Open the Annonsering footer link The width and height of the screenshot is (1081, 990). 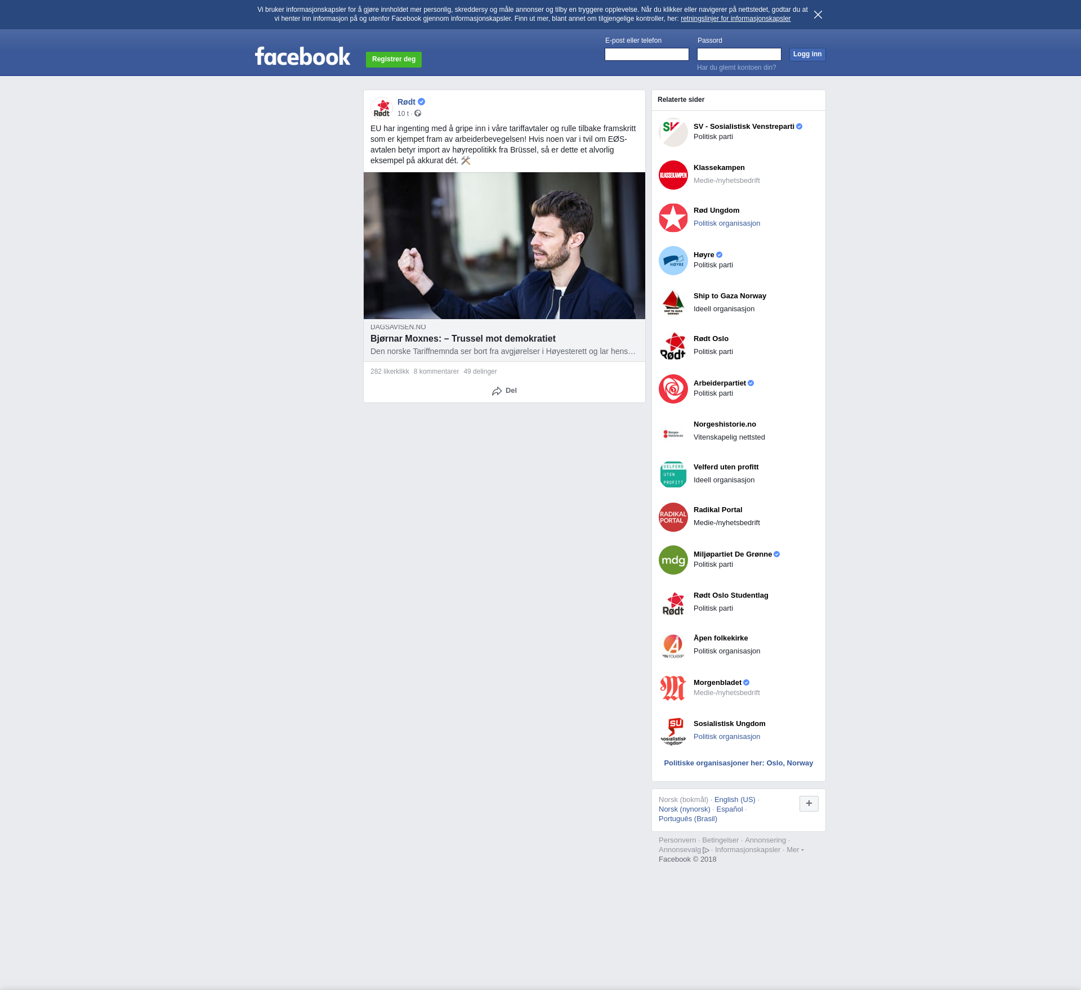tap(765, 840)
